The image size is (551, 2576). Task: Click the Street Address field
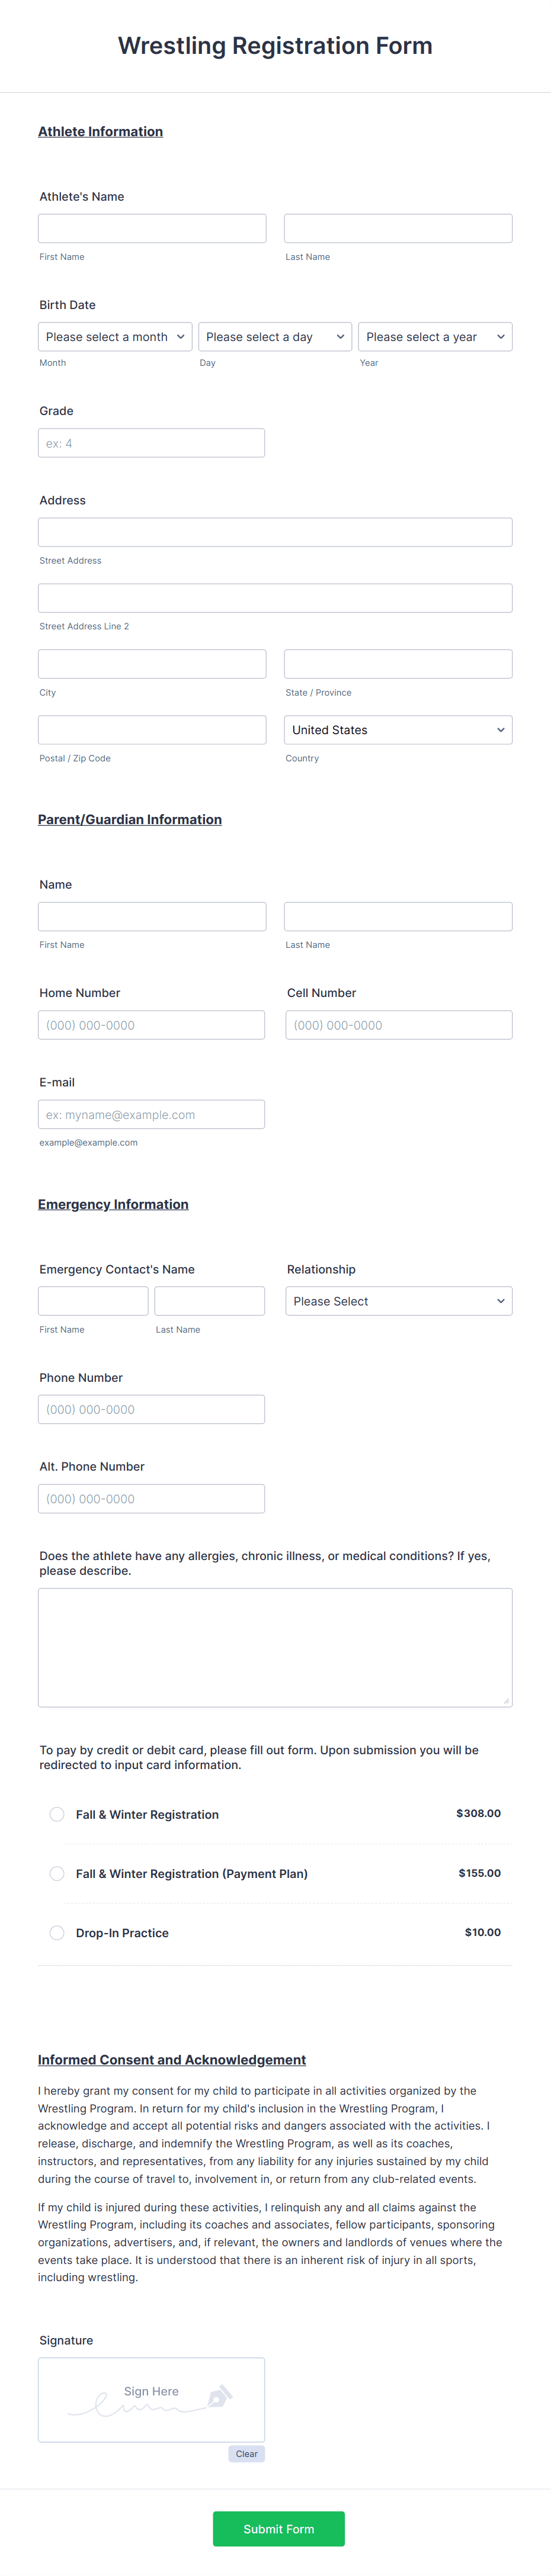tap(275, 531)
